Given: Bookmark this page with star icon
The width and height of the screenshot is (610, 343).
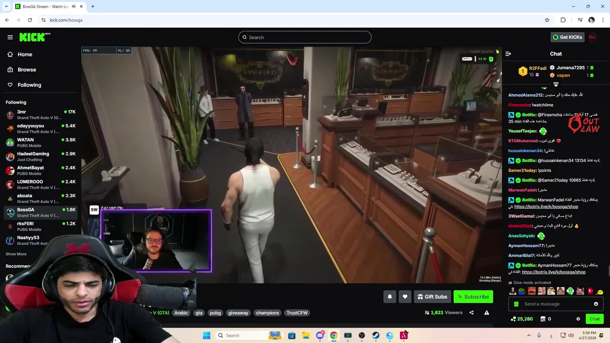Looking at the screenshot, I should click(x=547, y=20).
